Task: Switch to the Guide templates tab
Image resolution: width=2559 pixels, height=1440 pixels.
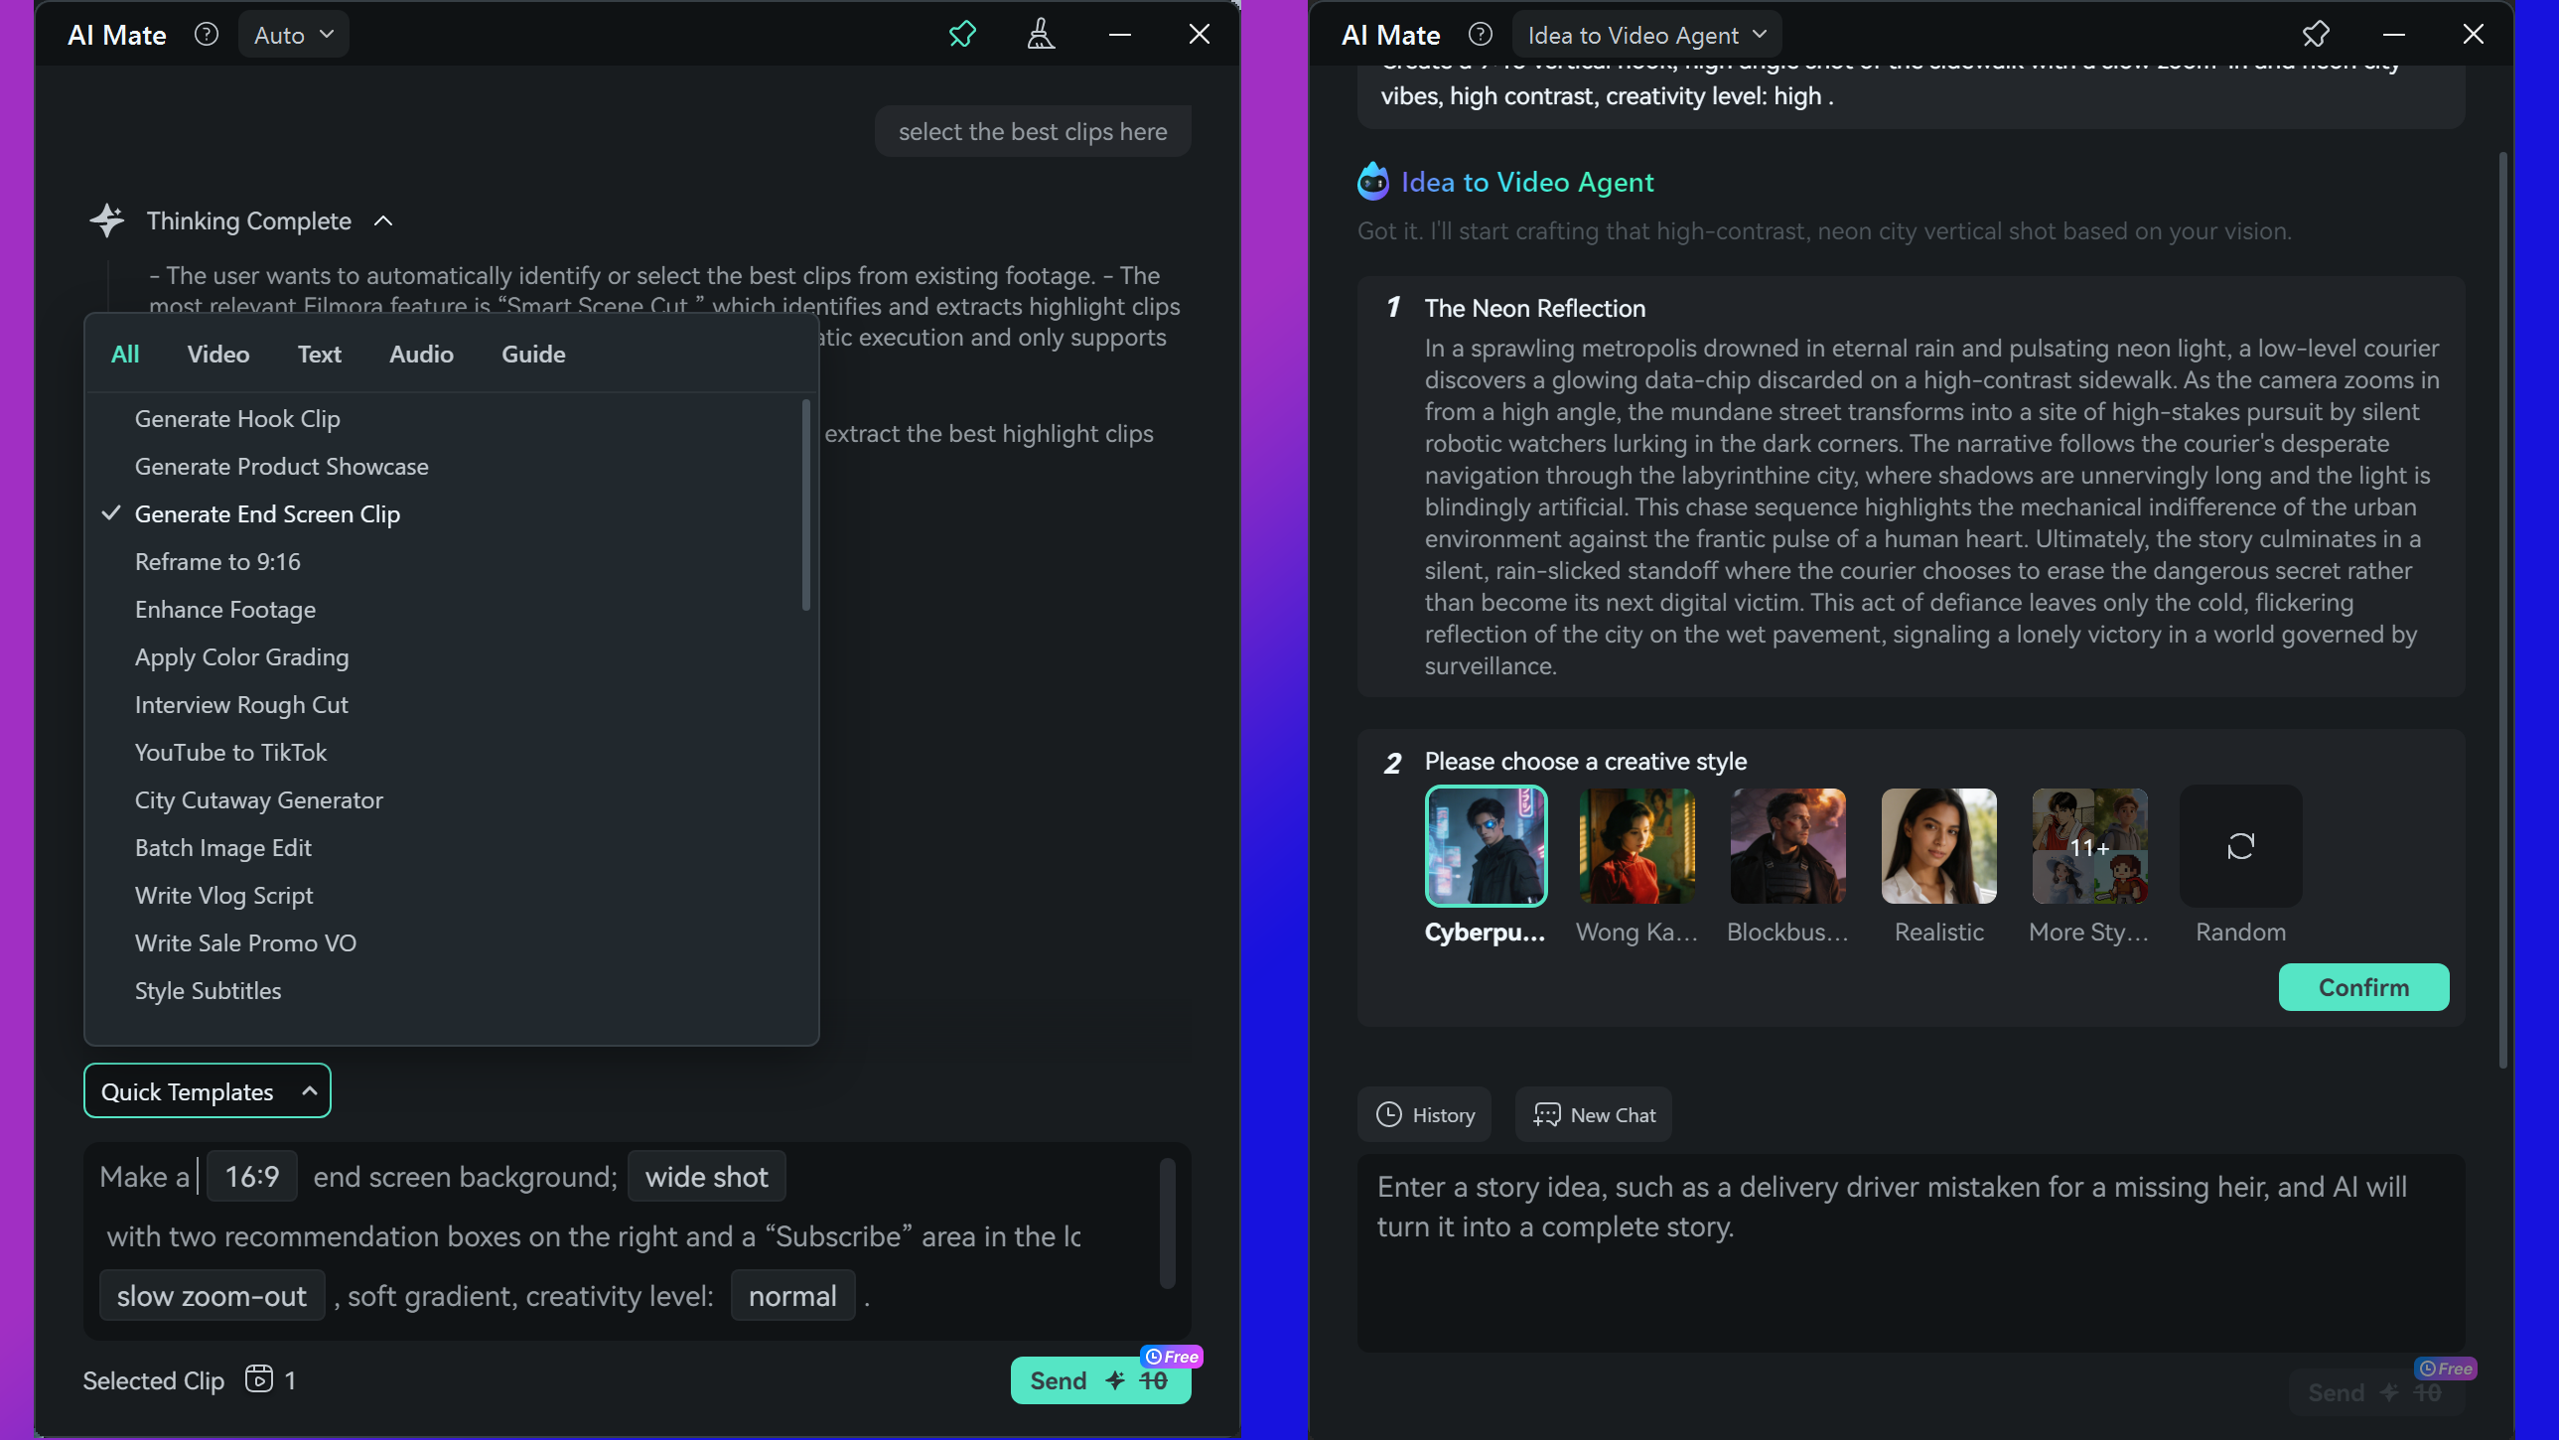Action: point(533,354)
